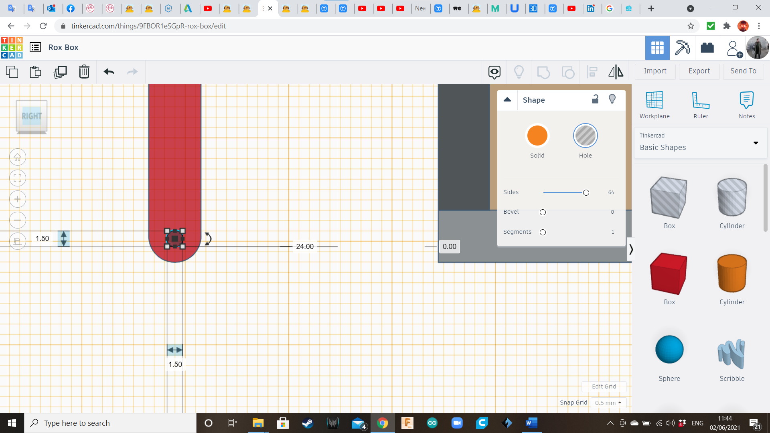This screenshot has height=433, width=770.
Task: Open Microsoft Word from the taskbar
Action: (x=531, y=423)
